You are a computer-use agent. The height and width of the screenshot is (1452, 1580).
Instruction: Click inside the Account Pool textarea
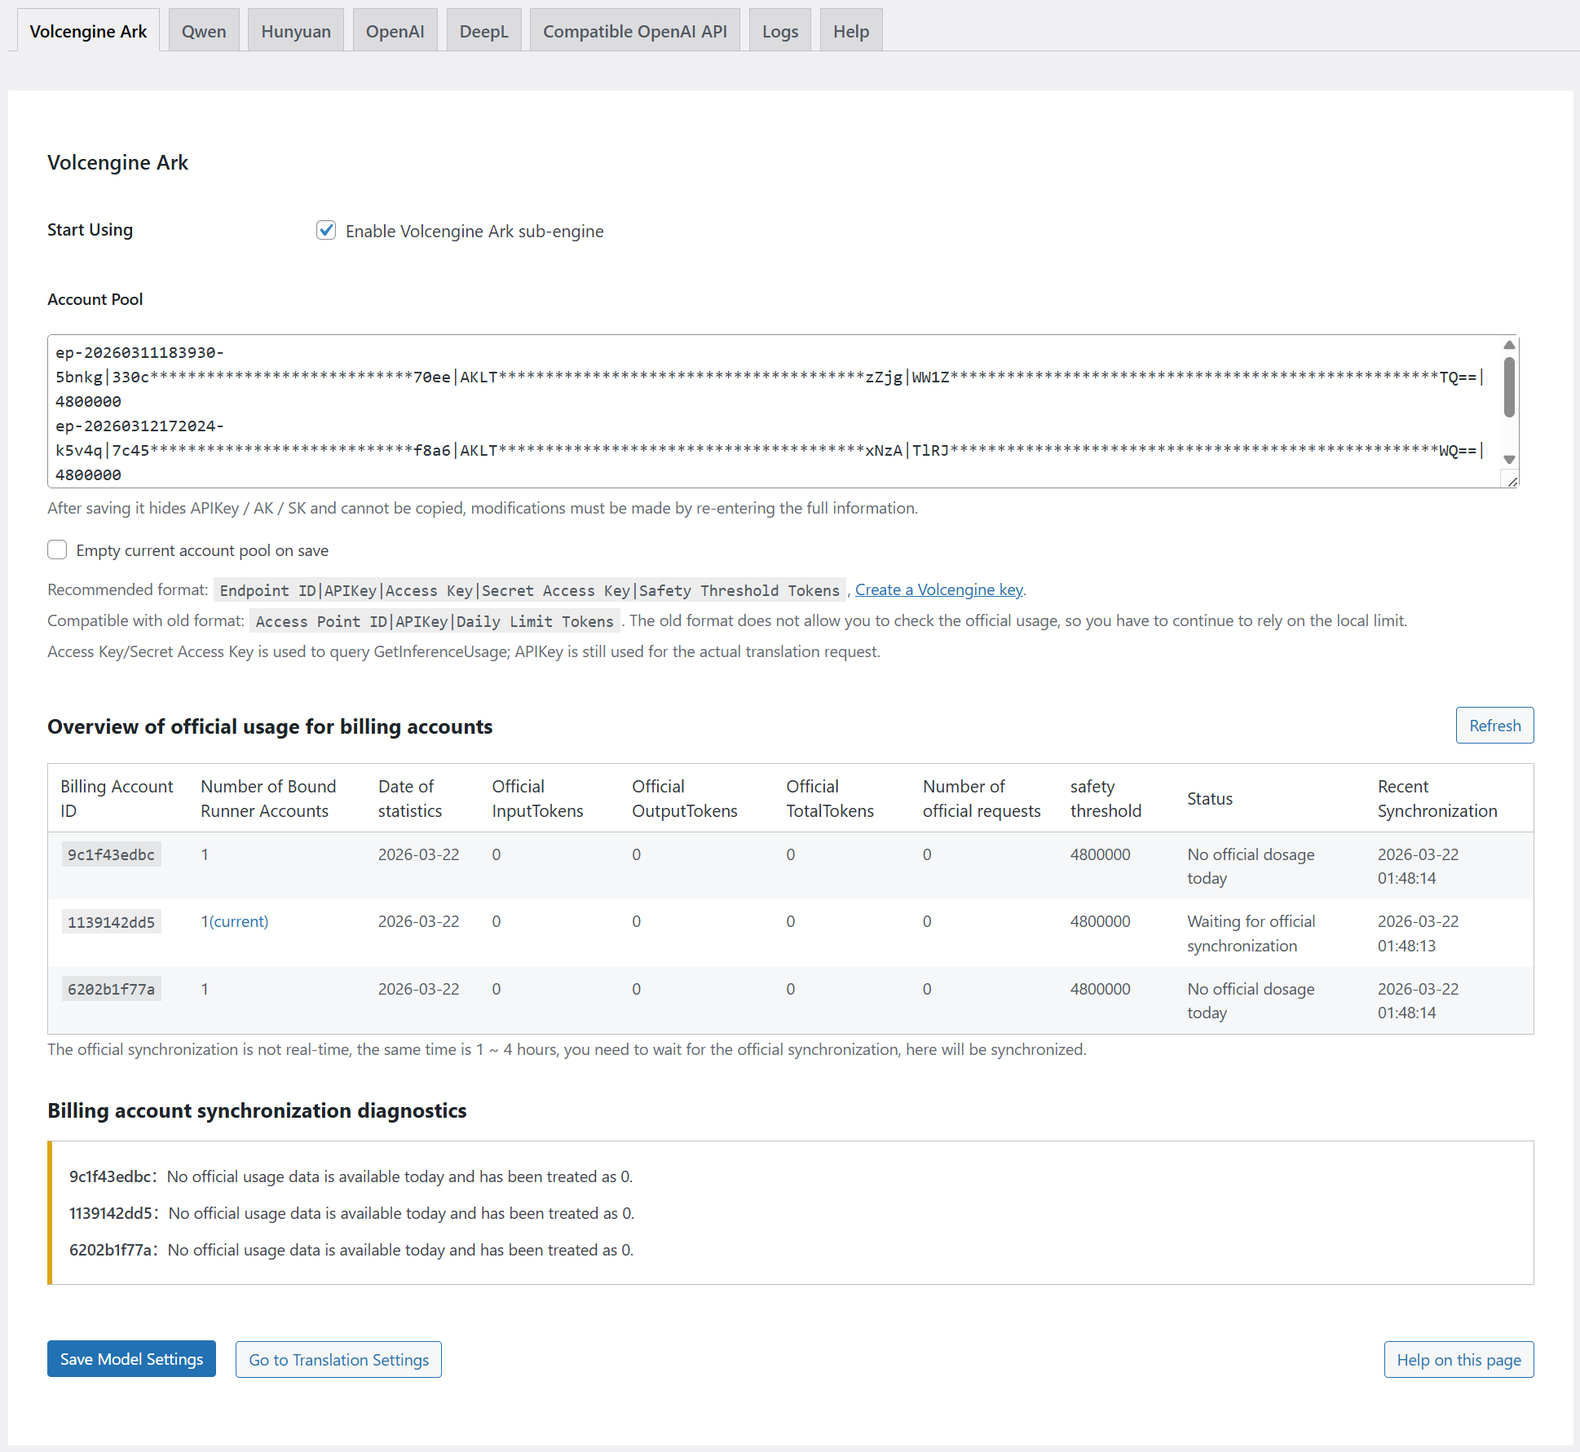(775, 411)
